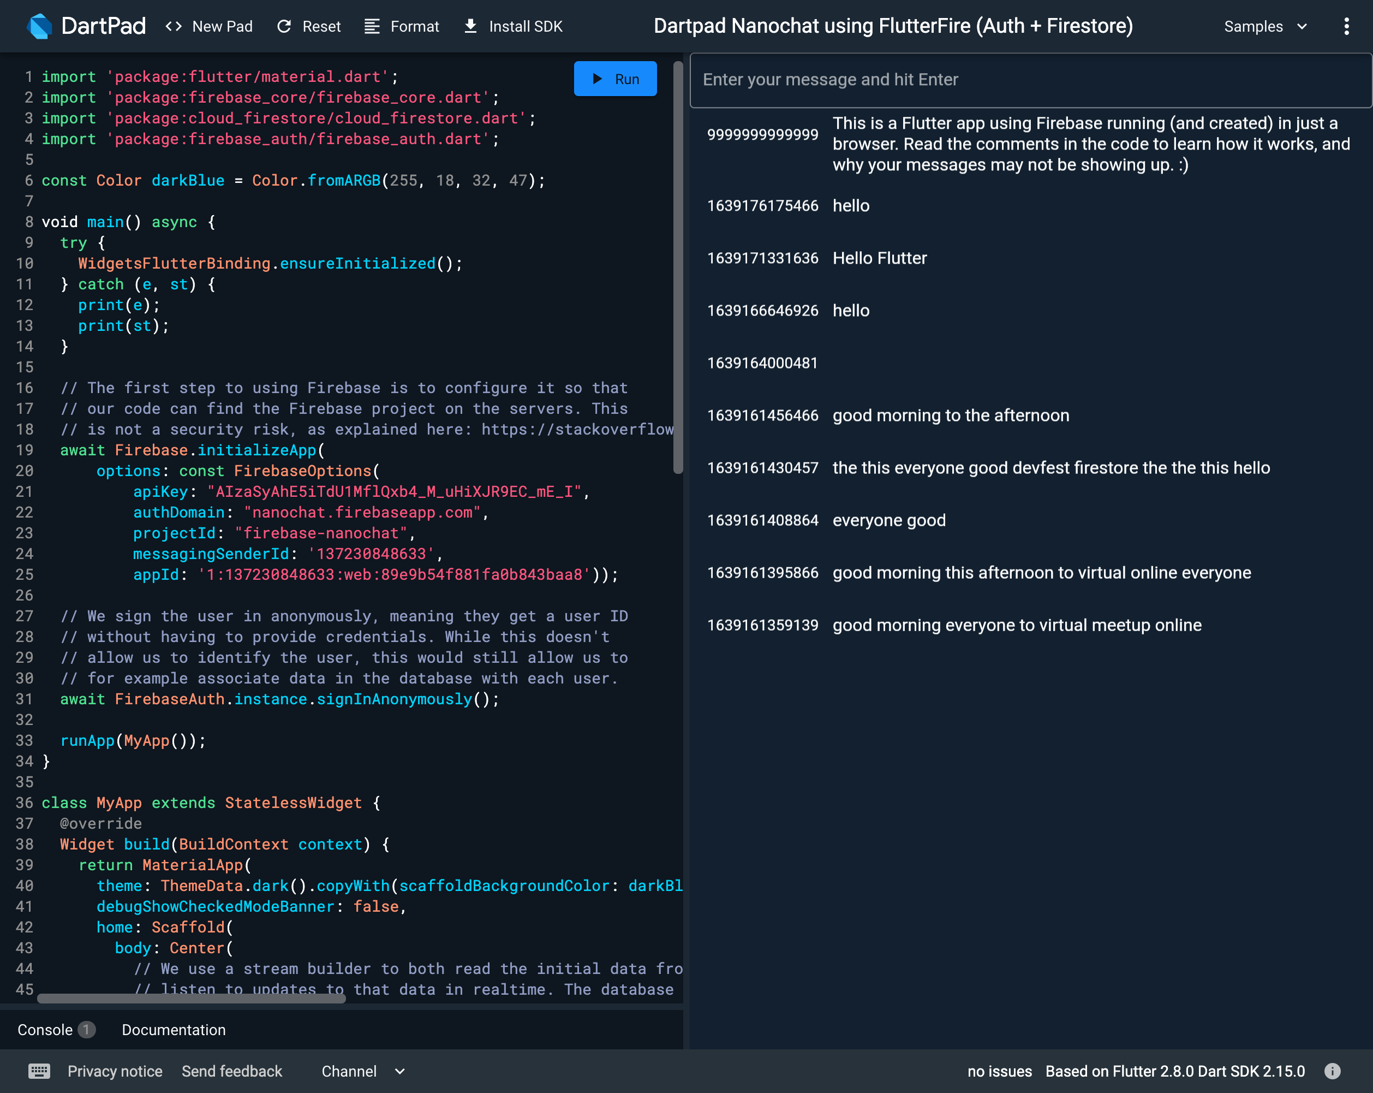The height and width of the screenshot is (1093, 1373).
Task: Click the keyboard shortcuts icon in footer
Action: pyautogui.click(x=39, y=1071)
